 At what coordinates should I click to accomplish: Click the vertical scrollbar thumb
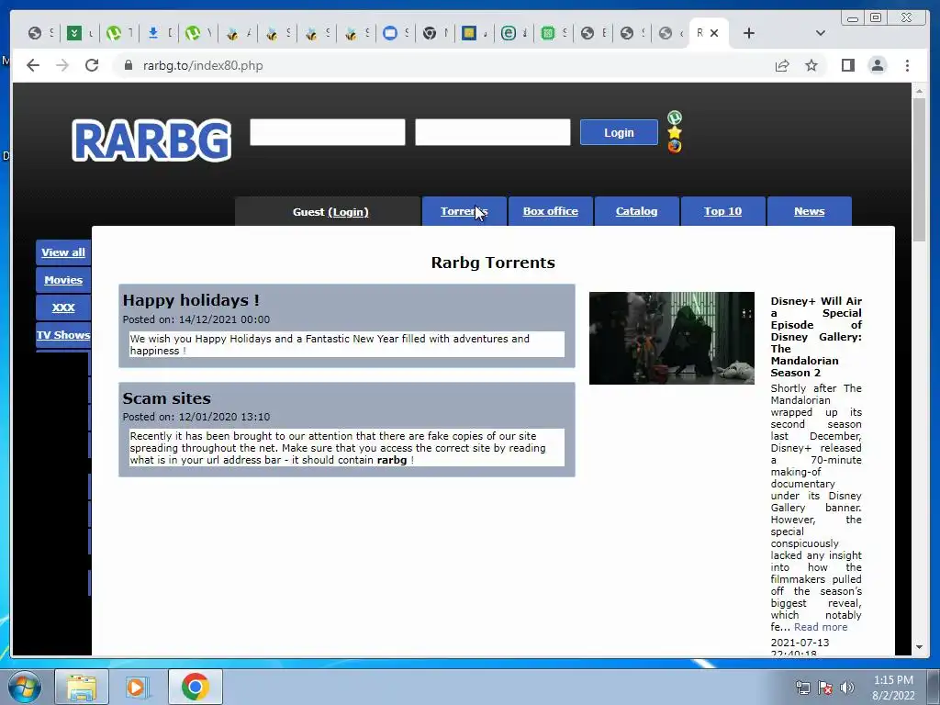pyautogui.click(x=919, y=170)
